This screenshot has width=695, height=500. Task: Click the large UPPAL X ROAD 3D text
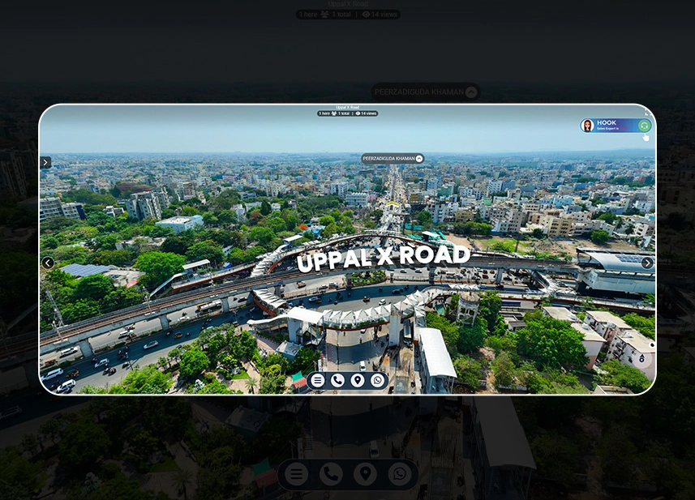click(384, 259)
